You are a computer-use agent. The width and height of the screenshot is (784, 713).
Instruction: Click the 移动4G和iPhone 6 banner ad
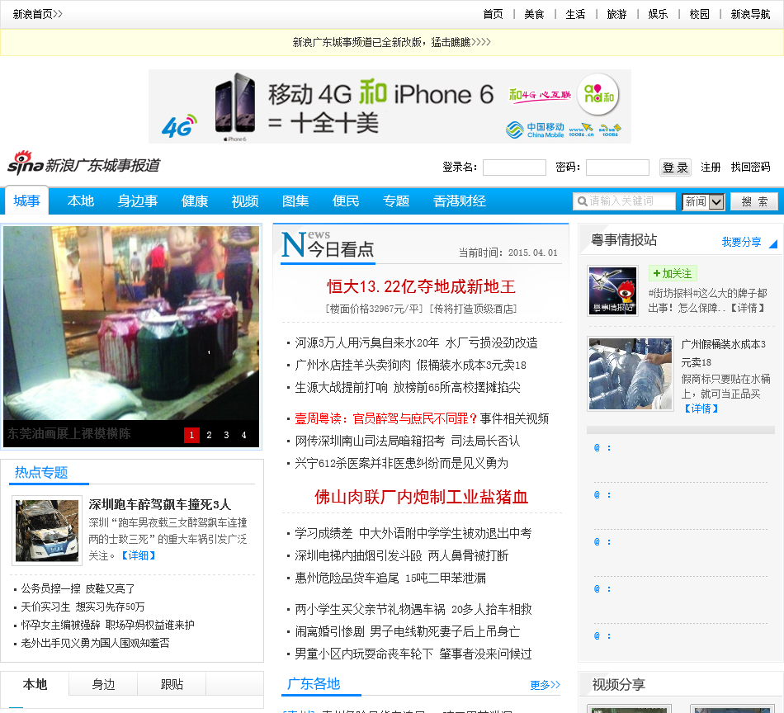(x=390, y=106)
